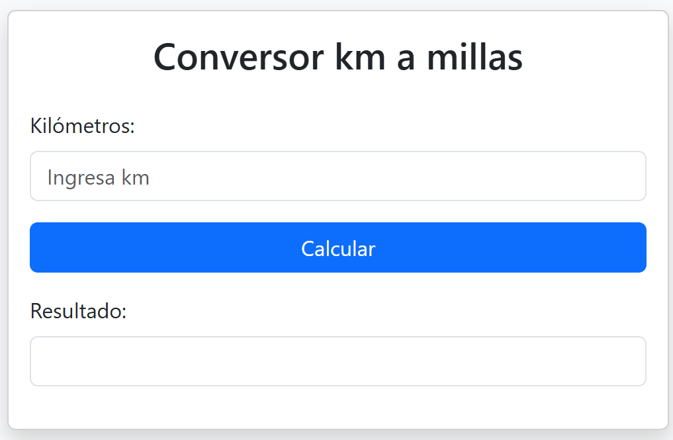The image size is (673, 440).
Task: Place cursor in the kilometers text box
Action: click(337, 176)
